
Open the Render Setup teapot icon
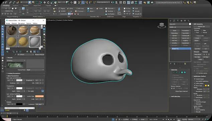pos(145,2)
